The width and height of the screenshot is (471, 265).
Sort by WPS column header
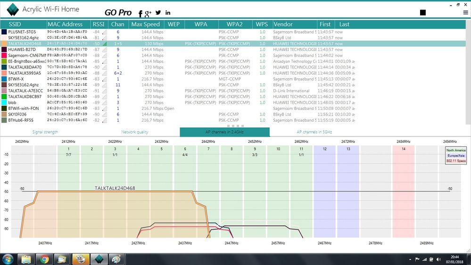coord(262,25)
